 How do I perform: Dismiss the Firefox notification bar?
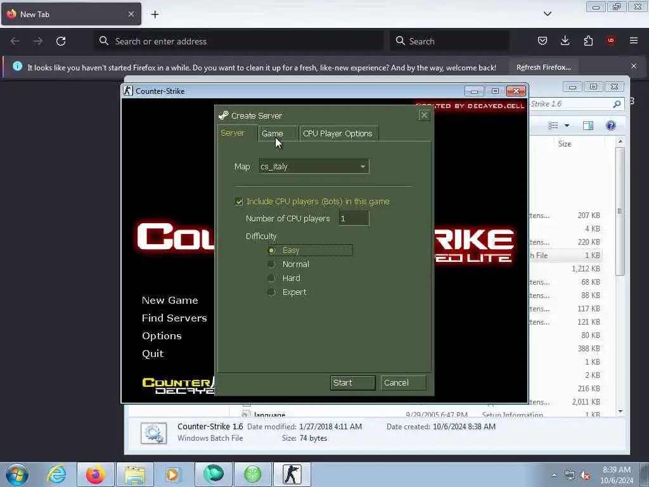coord(634,66)
